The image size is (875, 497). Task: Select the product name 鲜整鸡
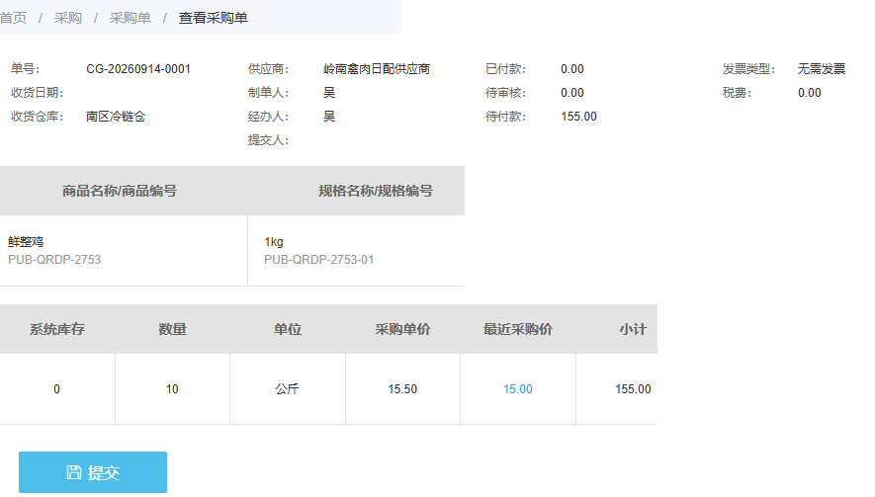point(26,241)
